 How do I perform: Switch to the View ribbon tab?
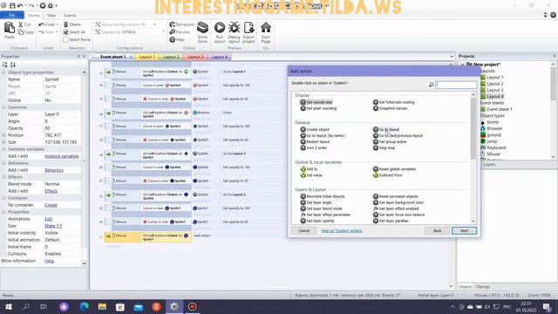51,16
